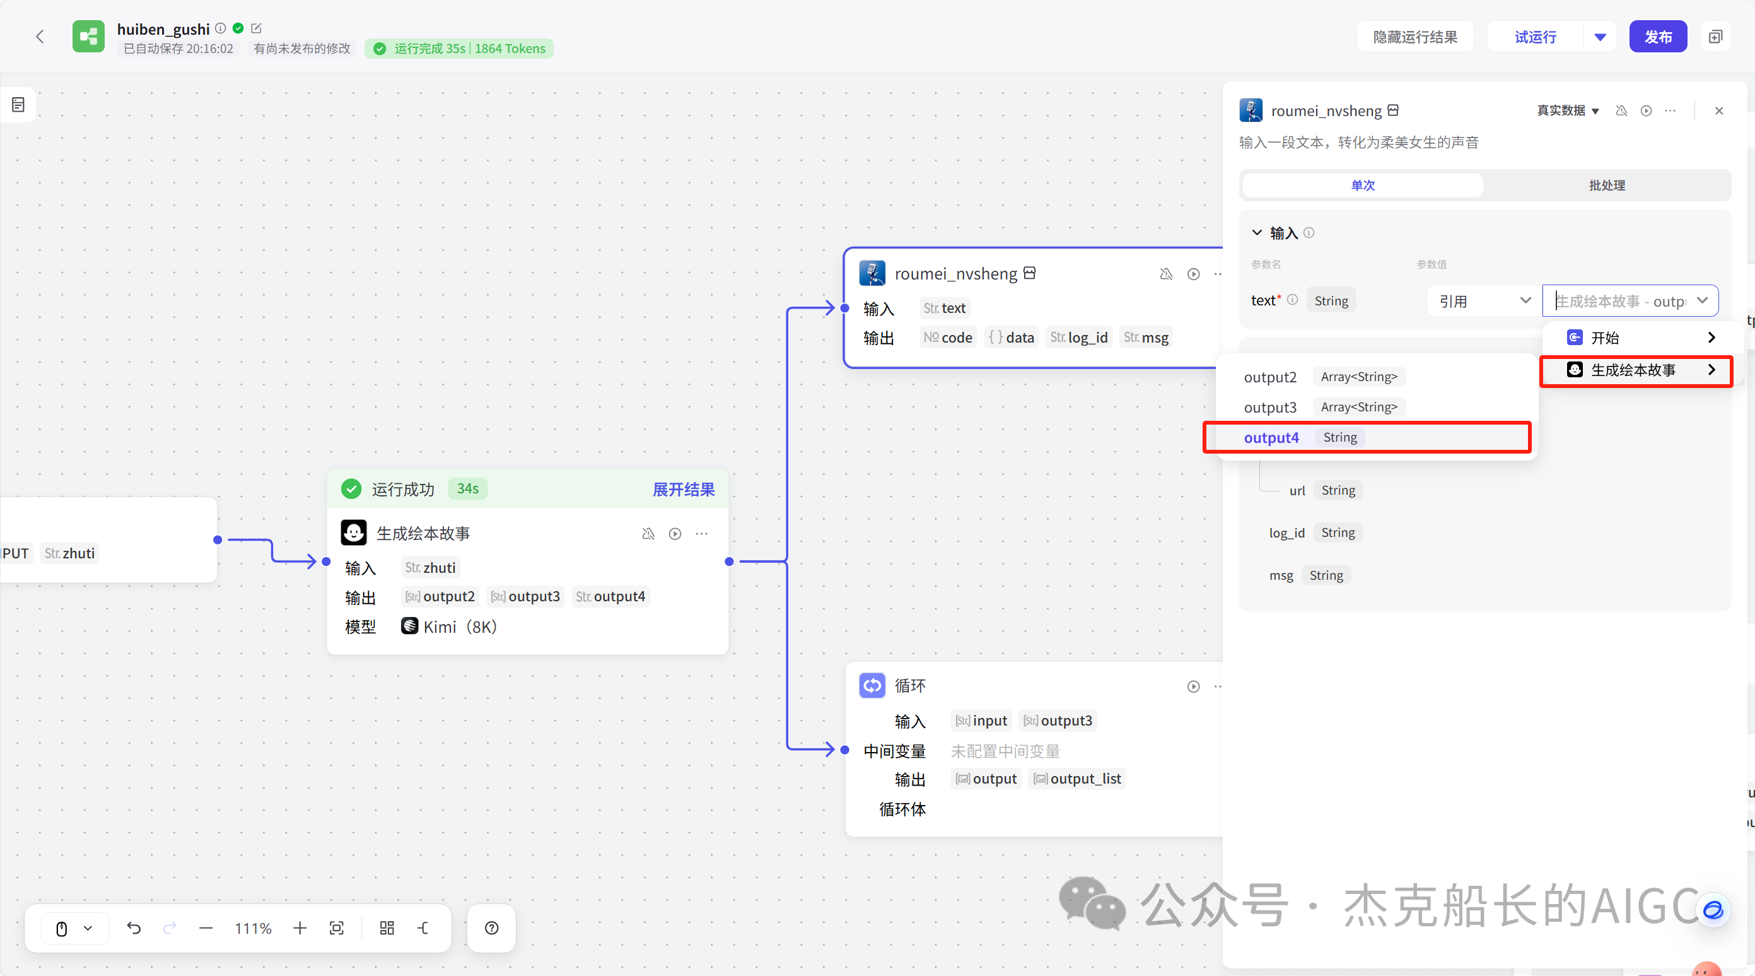Switch to 批处理 mode

(1606, 185)
